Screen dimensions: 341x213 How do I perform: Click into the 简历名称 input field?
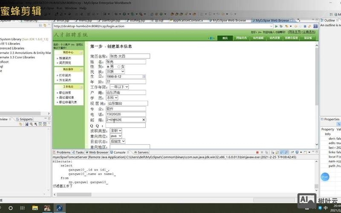coord(130,56)
